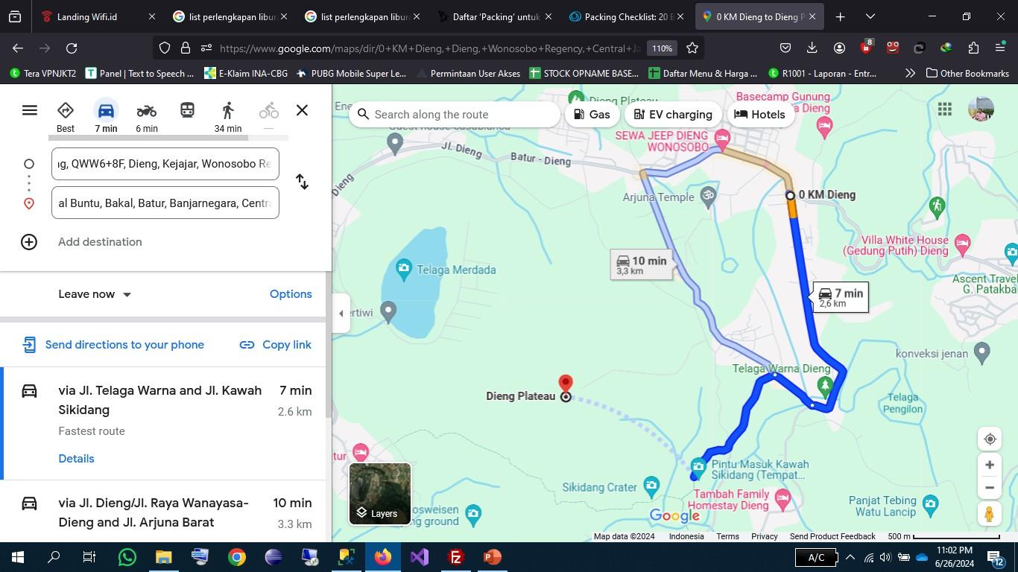The height and width of the screenshot is (572, 1018).
Task: Click the Add destination plus icon
Action: 29,242
